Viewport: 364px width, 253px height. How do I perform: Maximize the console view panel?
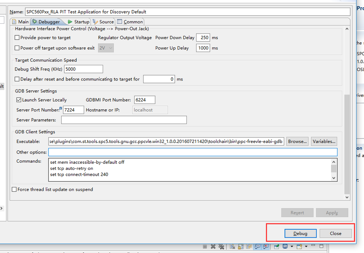point(321,246)
